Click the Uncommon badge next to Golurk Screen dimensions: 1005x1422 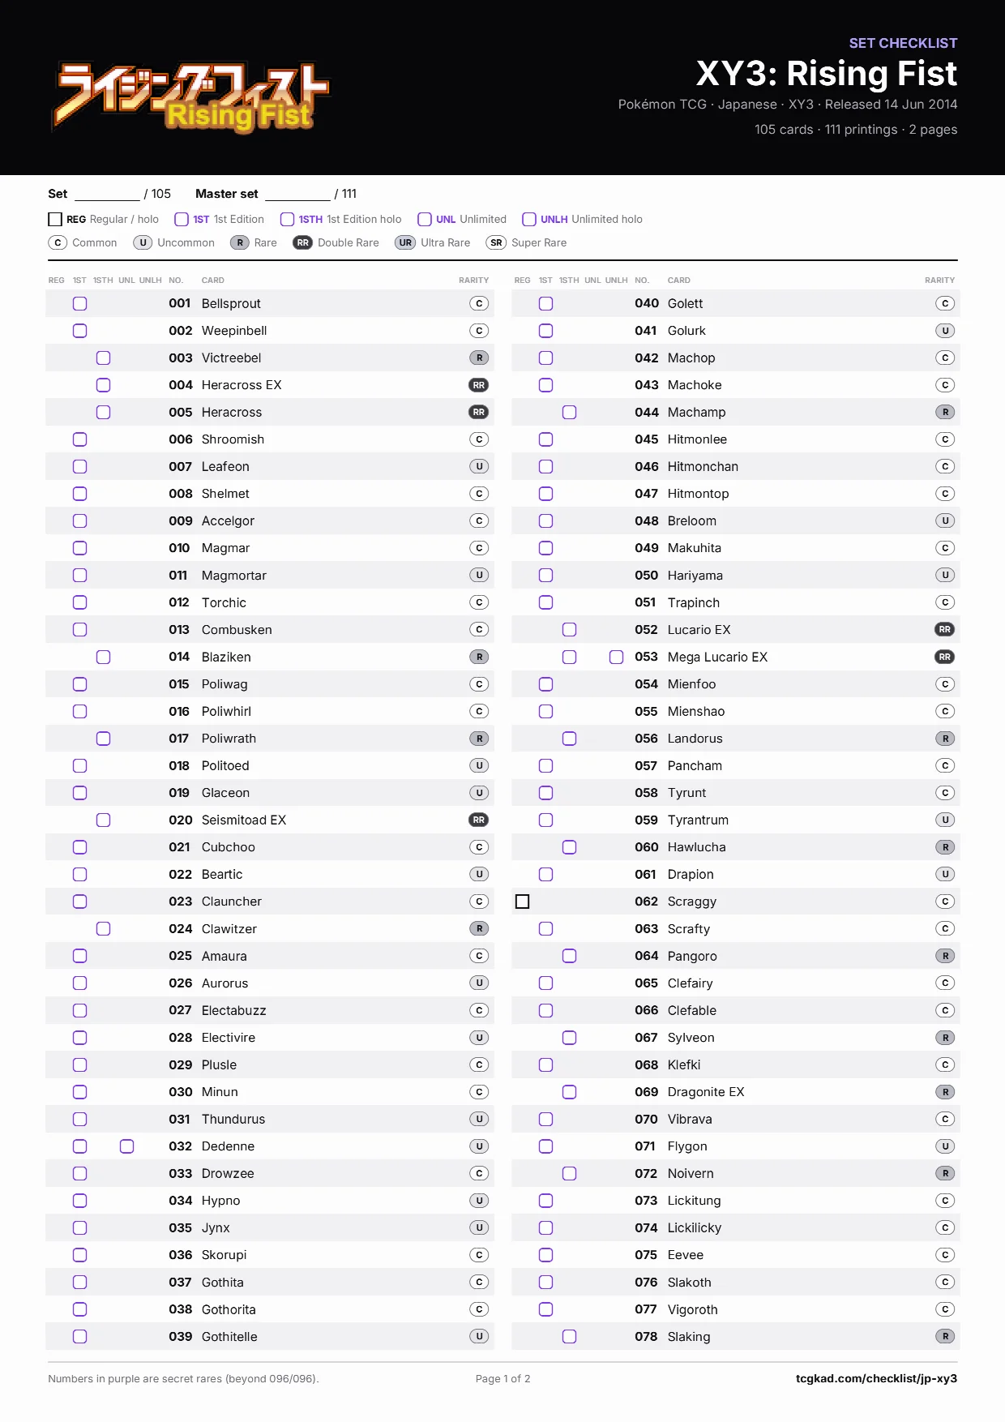tap(945, 331)
